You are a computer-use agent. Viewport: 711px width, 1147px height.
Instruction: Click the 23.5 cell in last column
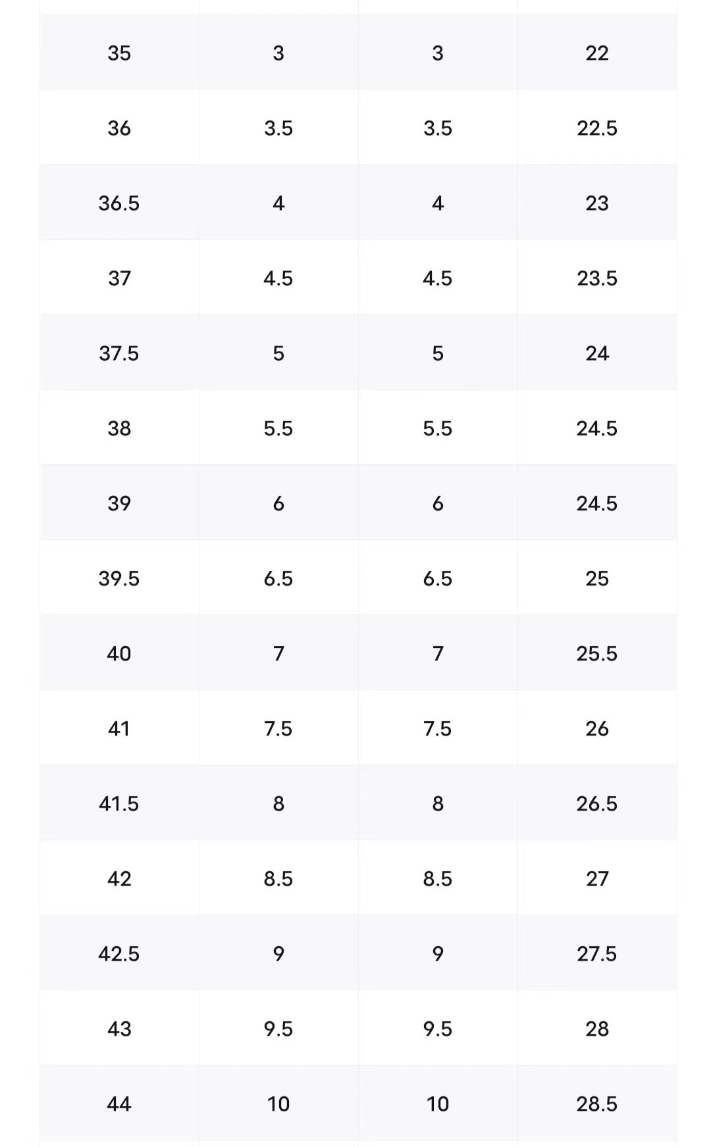tap(597, 278)
